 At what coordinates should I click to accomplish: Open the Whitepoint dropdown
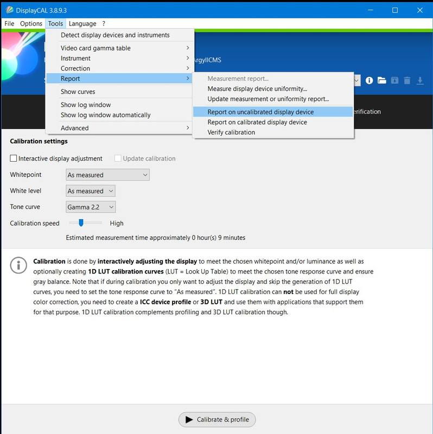107,175
